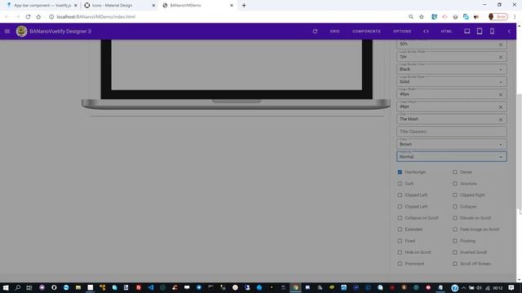The width and height of the screenshot is (522, 293).
Task: Open the GRID menu in the app bar
Action: point(335,31)
